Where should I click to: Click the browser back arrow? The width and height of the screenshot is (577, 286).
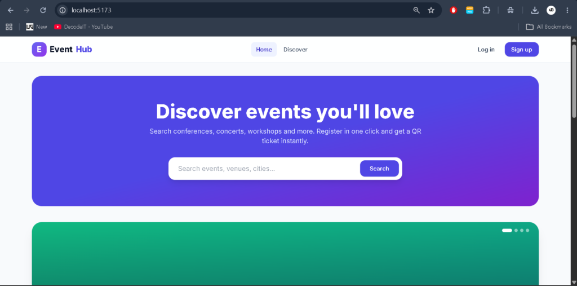11,10
